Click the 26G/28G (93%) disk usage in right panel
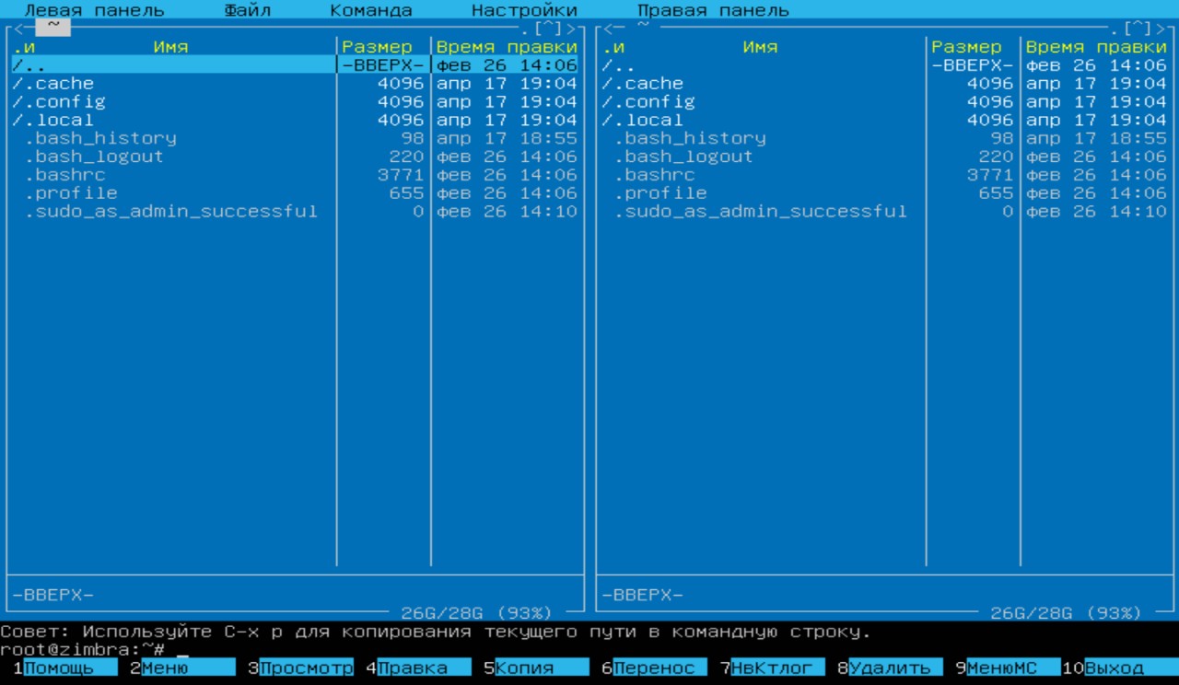Image resolution: width=1179 pixels, height=685 pixels. click(x=1066, y=613)
